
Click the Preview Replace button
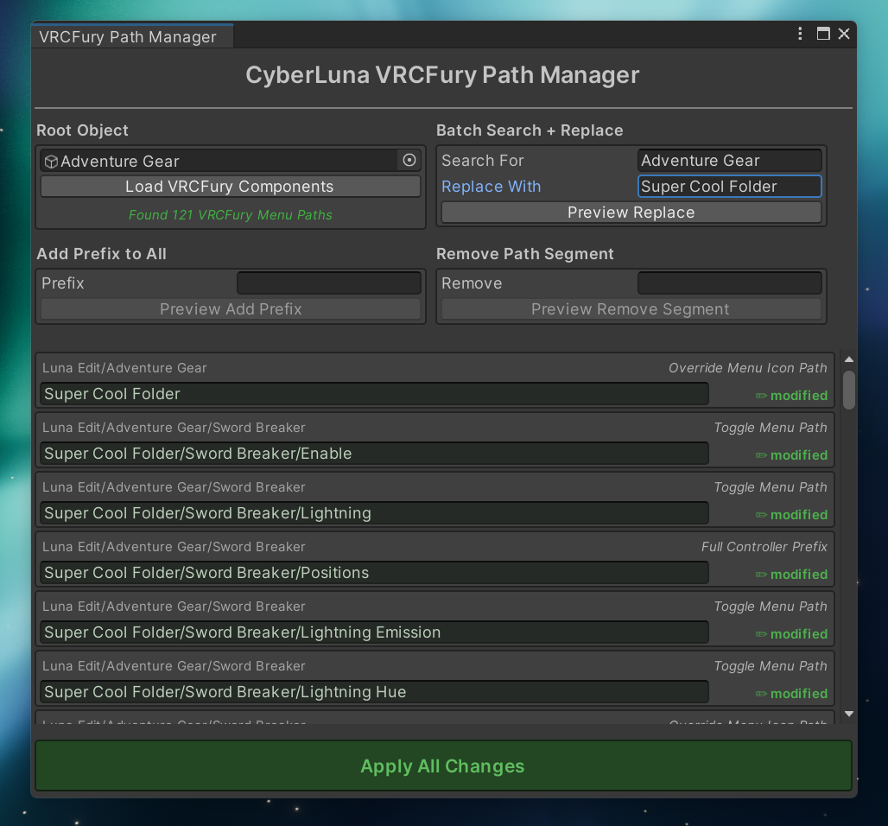click(x=631, y=213)
